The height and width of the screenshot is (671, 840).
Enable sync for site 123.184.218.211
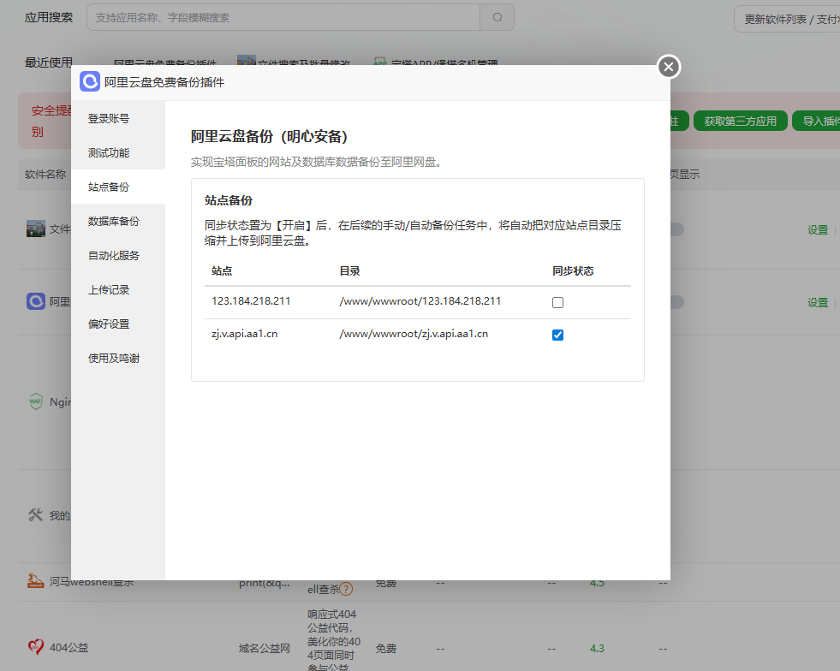tap(559, 301)
